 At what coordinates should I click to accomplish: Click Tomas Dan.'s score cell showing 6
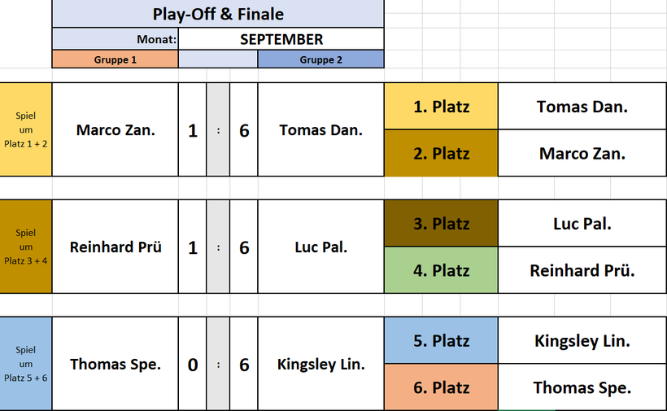[x=244, y=130]
